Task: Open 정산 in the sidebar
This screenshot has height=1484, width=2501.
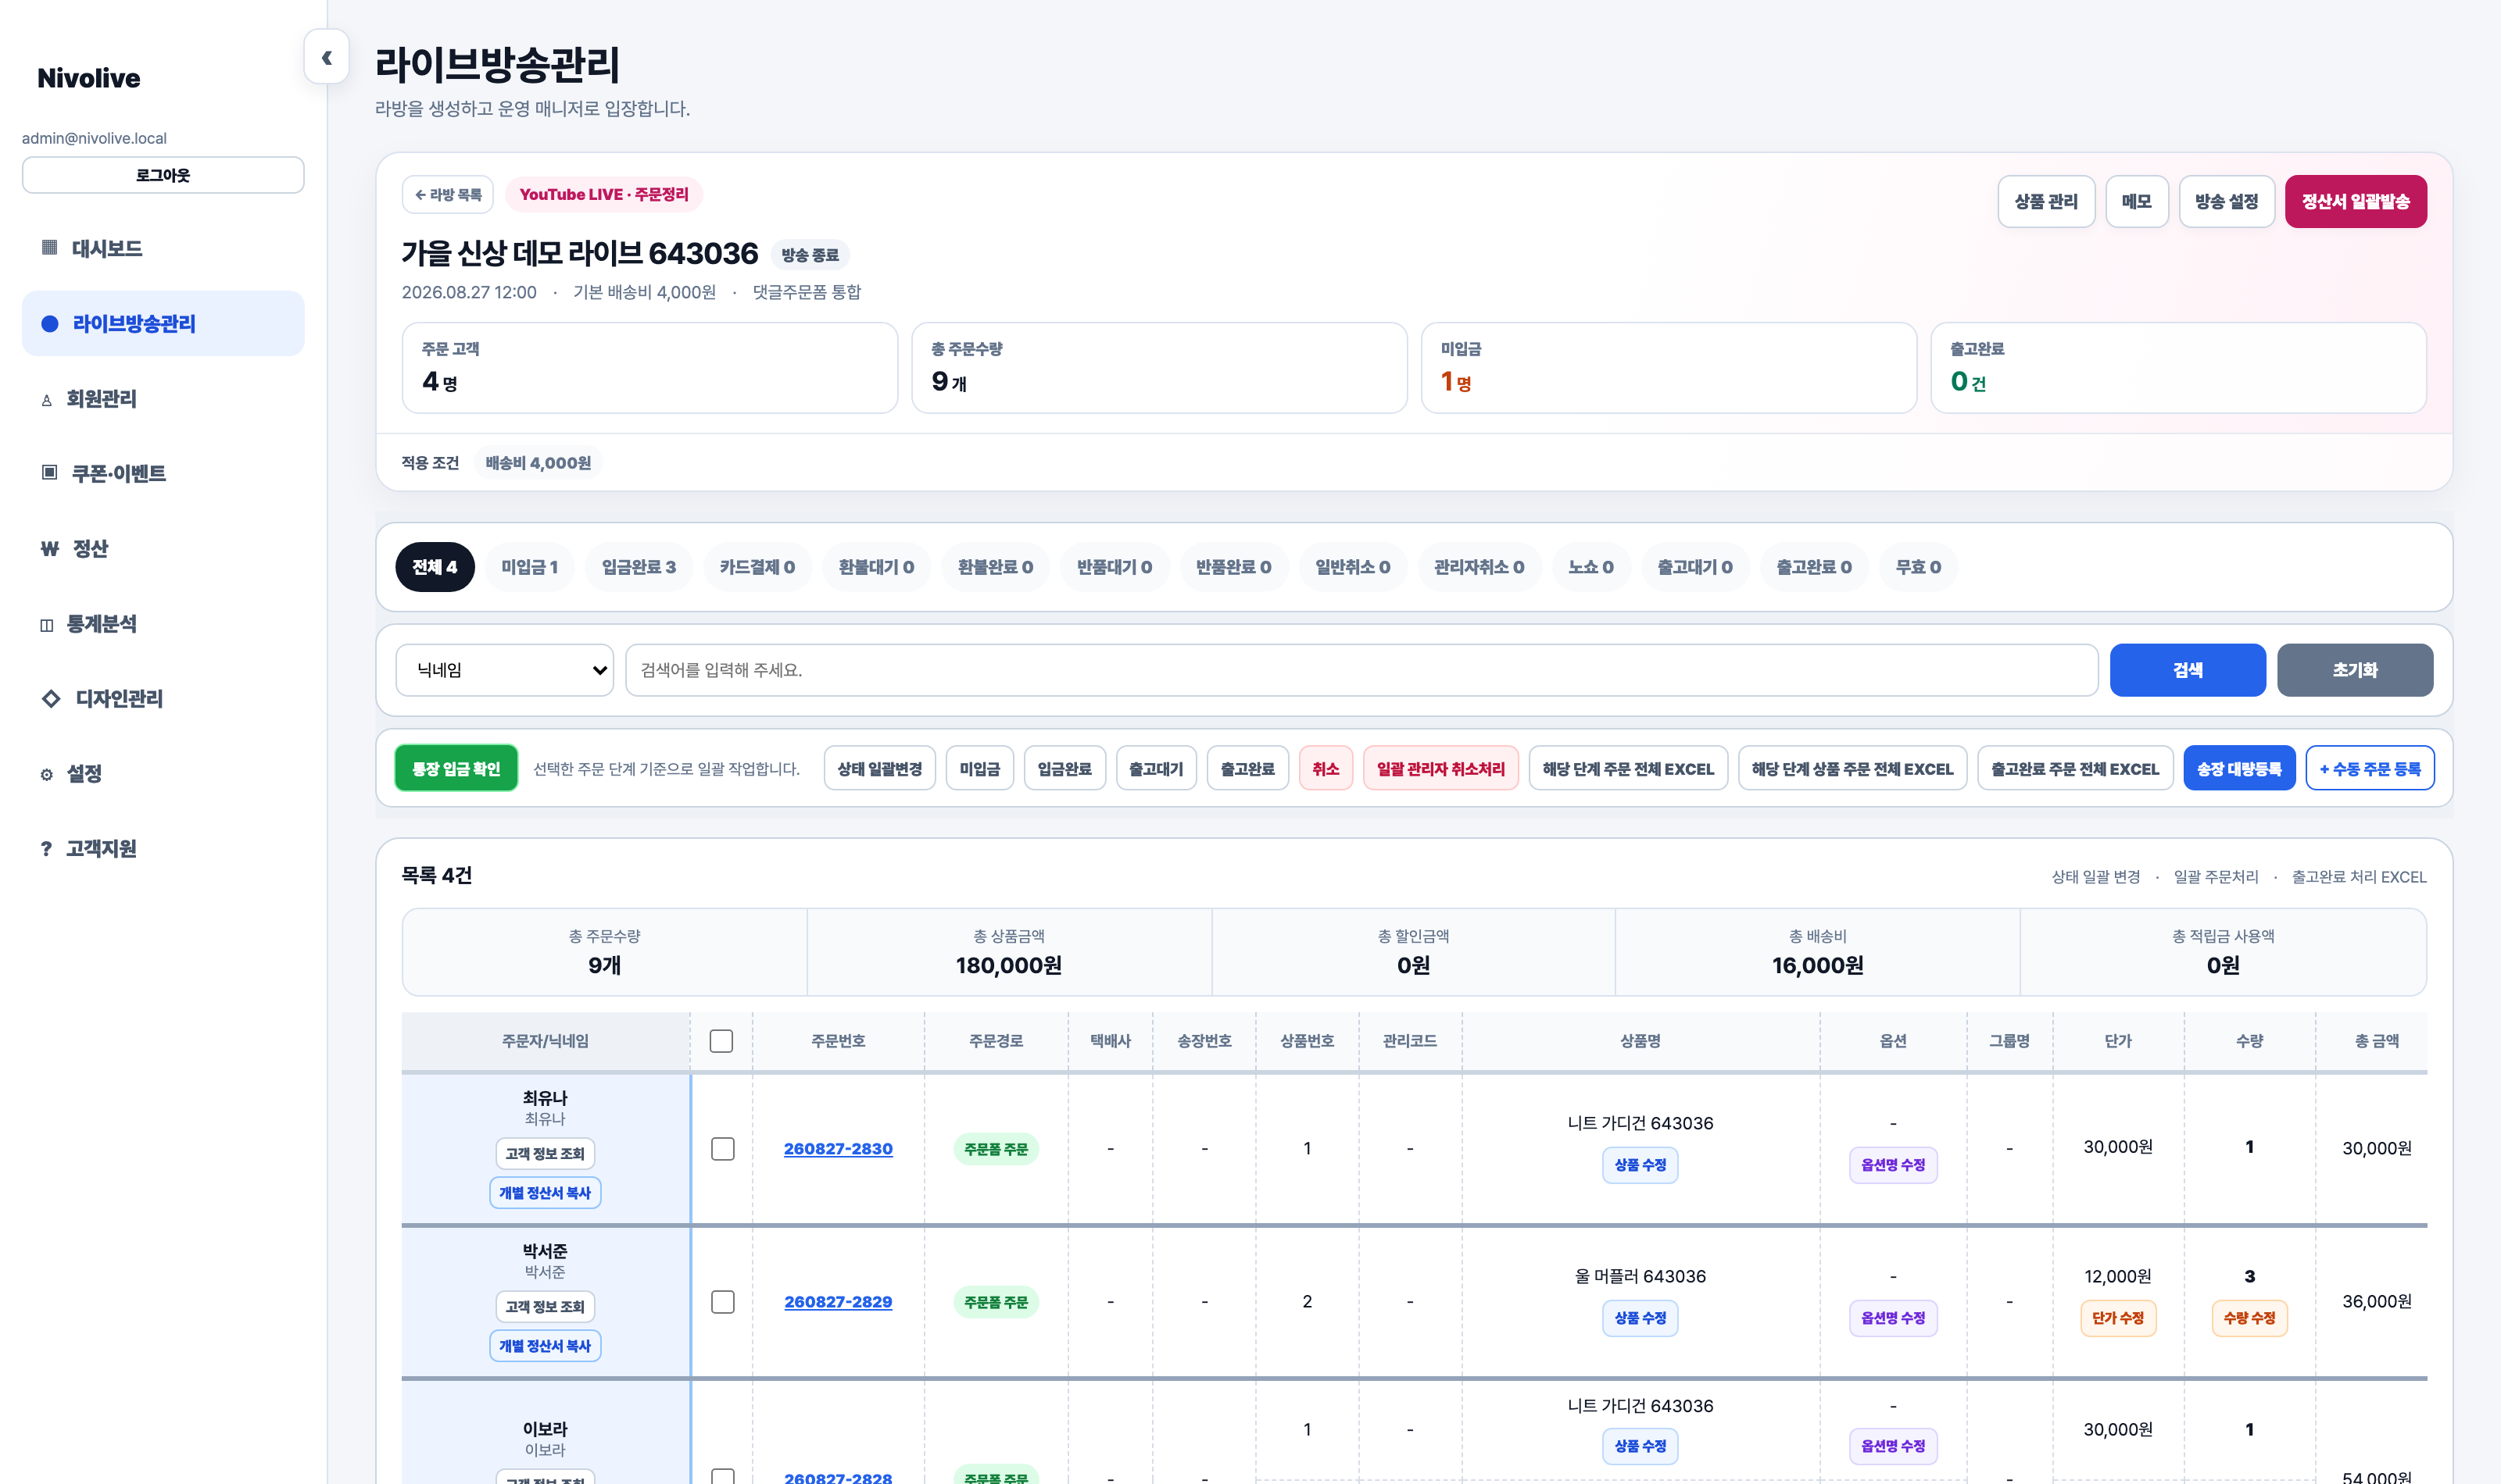Action: [x=163, y=548]
